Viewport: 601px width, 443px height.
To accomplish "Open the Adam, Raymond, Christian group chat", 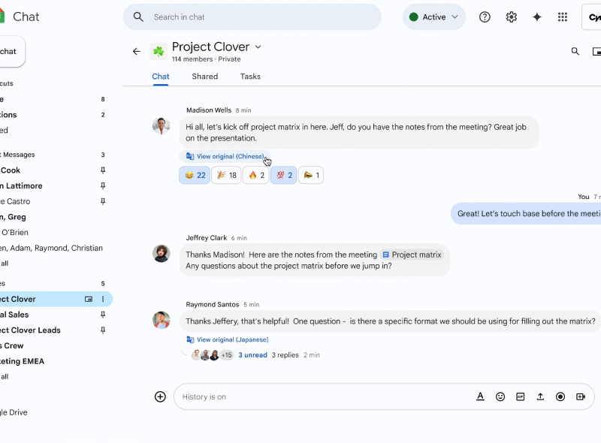I will pos(53,248).
